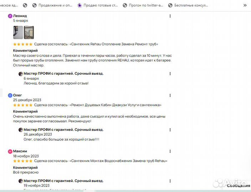Open options menu for the 6 января seller reply

point(170,74)
